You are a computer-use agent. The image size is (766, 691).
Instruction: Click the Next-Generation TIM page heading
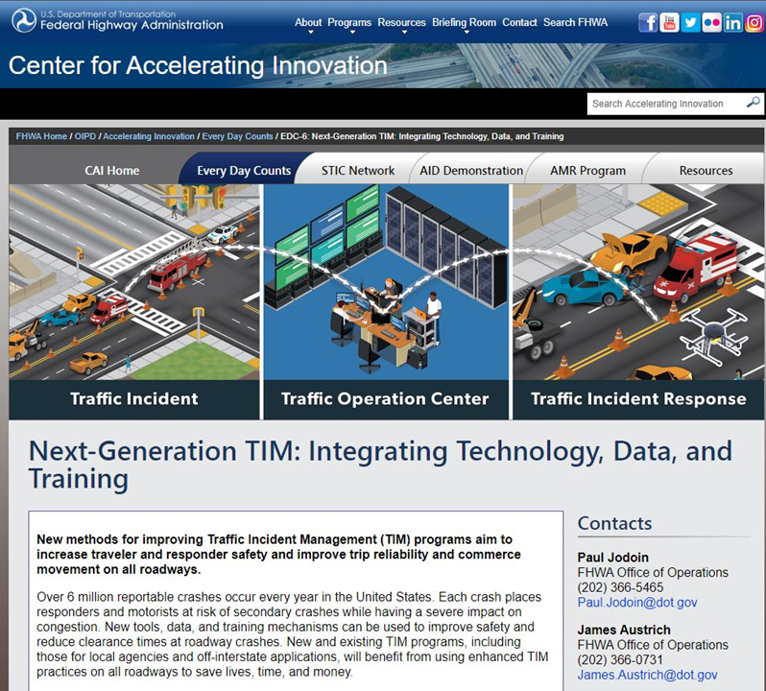(x=380, y=465)
